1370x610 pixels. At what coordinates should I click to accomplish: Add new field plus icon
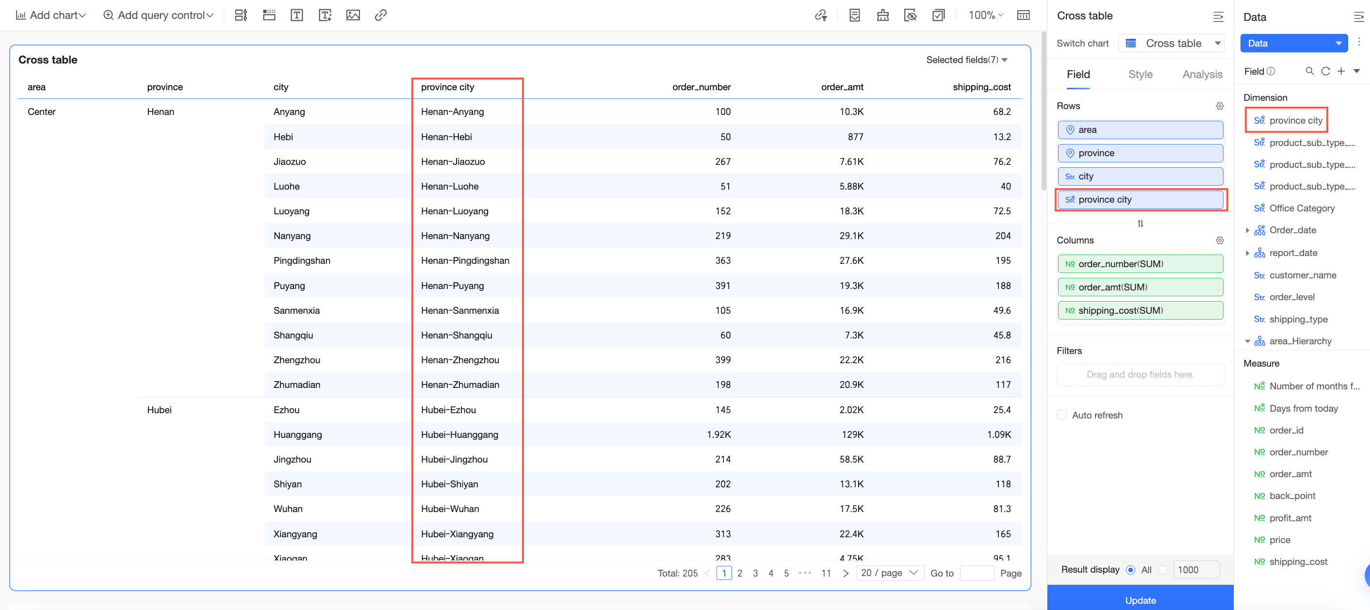pyautogui.click(x=1341, y=71)
